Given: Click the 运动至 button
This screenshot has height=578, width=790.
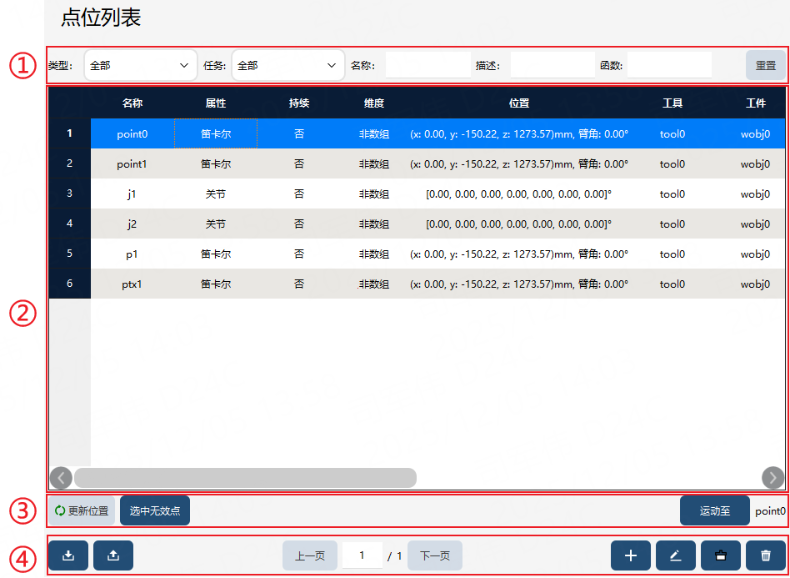Looking at the screenshot, I should [x=715, y=510].
